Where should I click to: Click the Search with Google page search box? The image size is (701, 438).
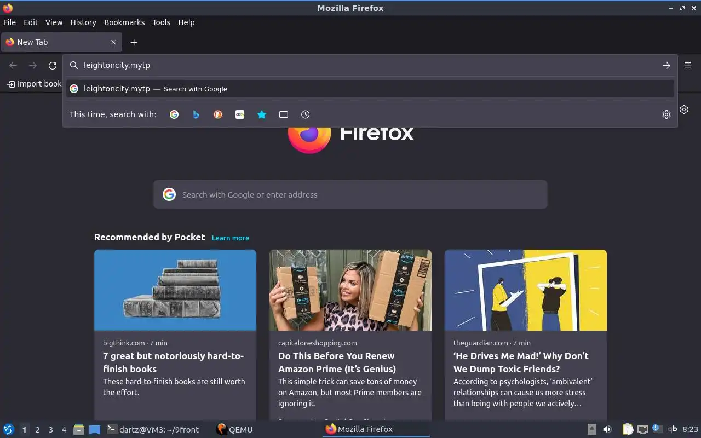(x=350, y=194)
